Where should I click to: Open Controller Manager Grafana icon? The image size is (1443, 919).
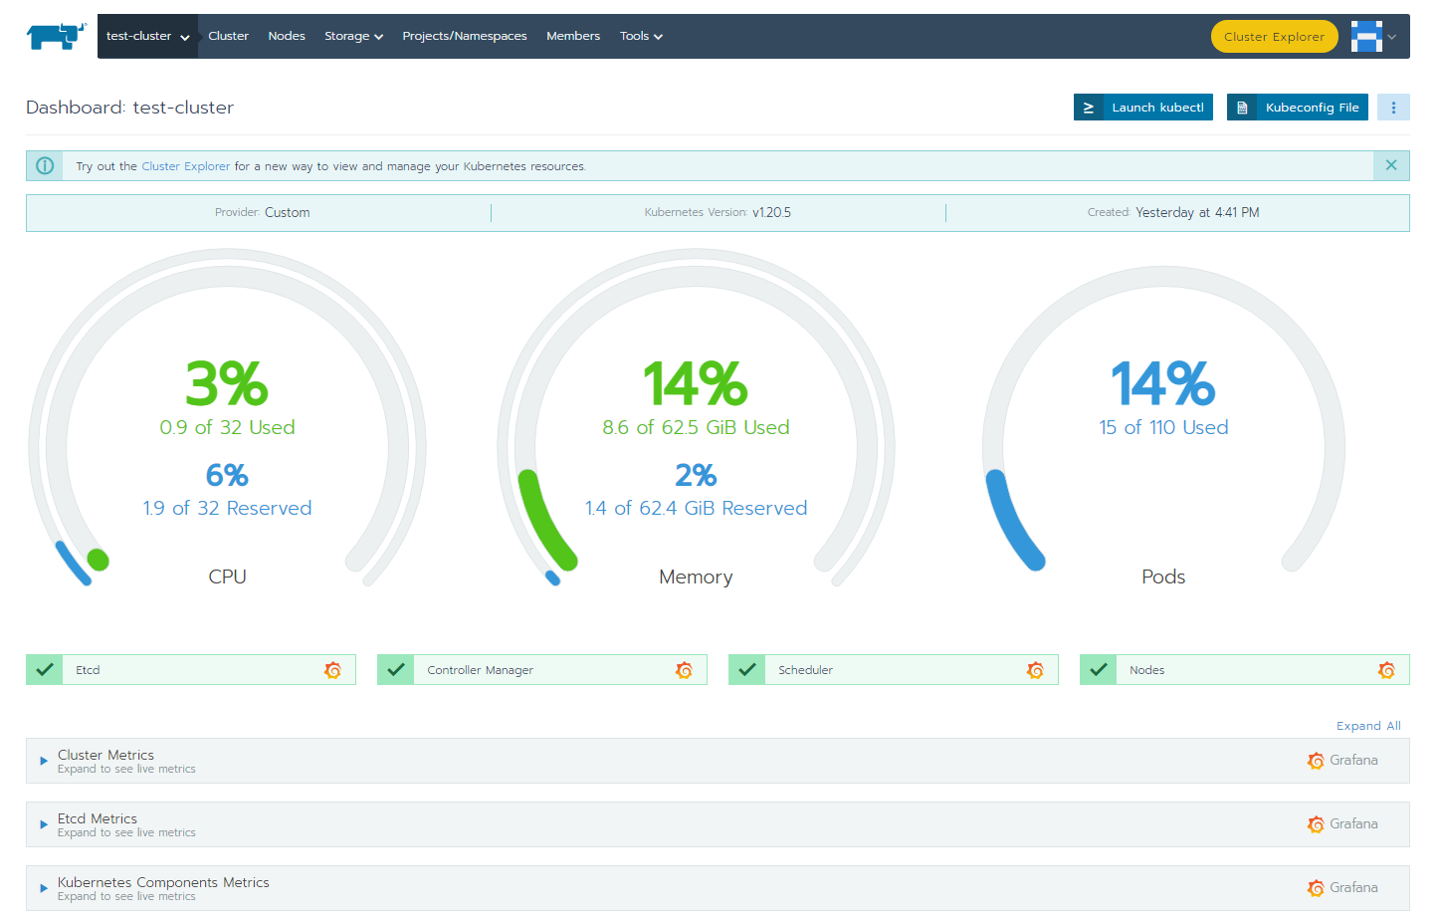click(685, 670)
